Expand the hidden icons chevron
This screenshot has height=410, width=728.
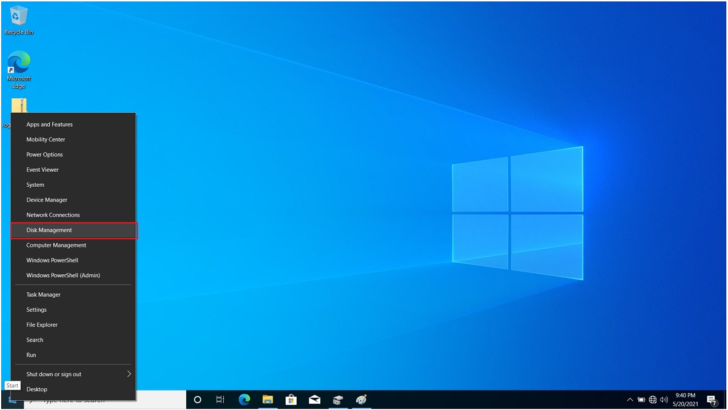(630, 400)
